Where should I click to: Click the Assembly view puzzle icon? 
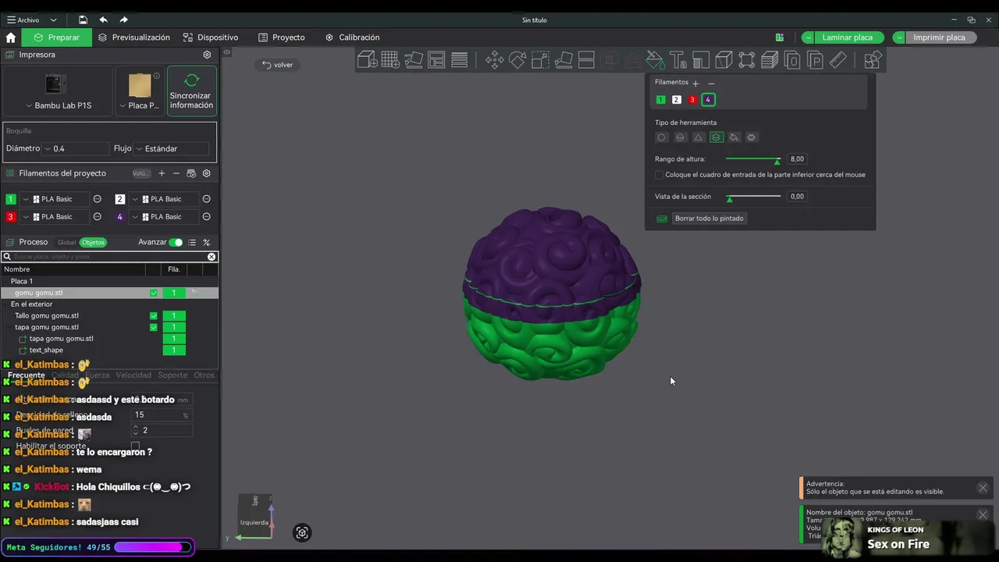[x=873, y=60]
